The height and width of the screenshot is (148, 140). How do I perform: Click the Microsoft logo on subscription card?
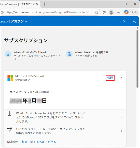point(10,78)
